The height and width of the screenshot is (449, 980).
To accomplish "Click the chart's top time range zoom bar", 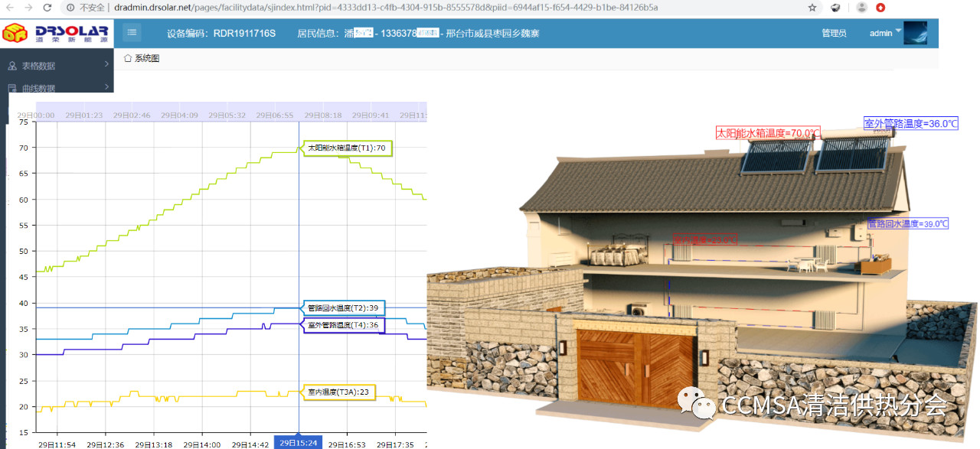I will tap(231, 115).
